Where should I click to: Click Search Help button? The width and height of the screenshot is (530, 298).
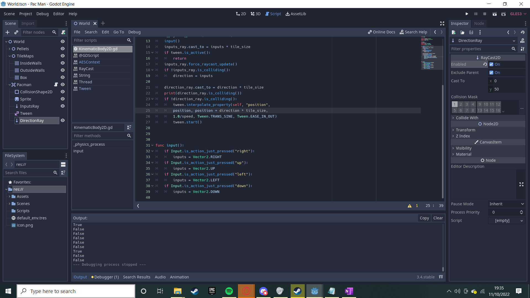[414, 32]
